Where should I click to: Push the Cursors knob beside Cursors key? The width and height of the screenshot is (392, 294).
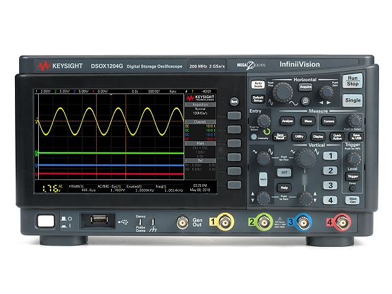pos(354,121)
